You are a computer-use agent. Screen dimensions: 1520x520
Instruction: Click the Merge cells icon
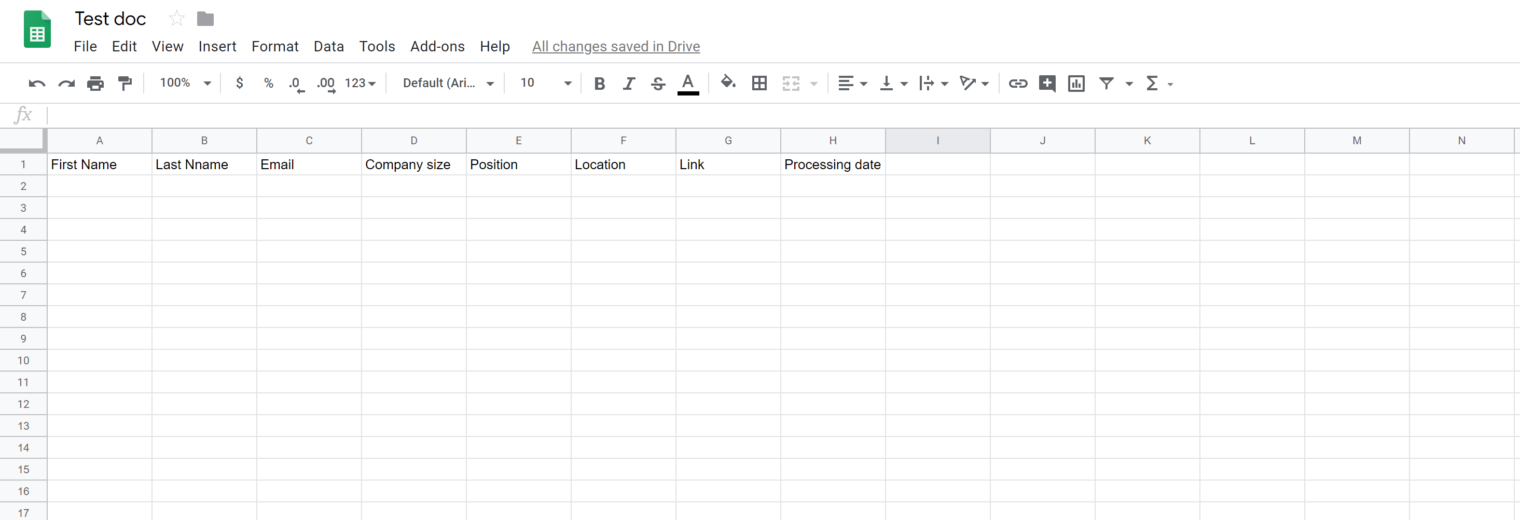[791, 83]
